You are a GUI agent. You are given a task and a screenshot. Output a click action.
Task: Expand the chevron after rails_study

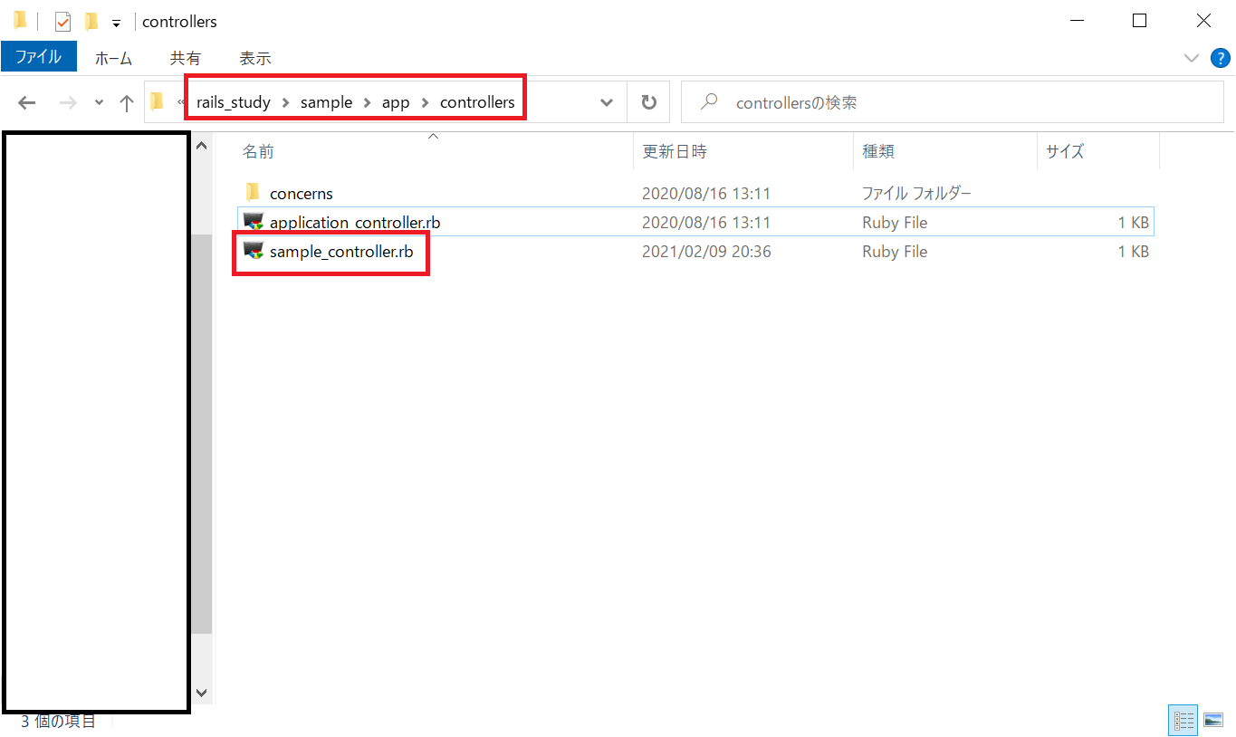tap(285, 102)
